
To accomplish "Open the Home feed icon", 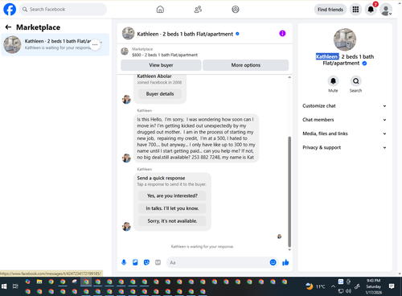I will (x=160, y=10).
